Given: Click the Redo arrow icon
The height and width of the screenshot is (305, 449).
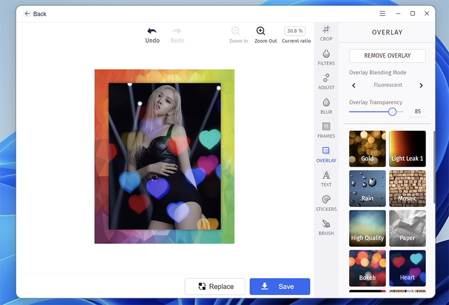Looking at the screenshot, I should 177,31.
